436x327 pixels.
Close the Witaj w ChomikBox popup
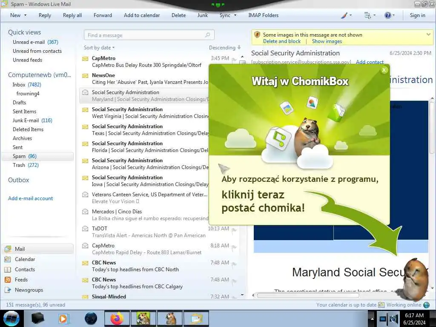pyautogui.click(x=384, y=70)
